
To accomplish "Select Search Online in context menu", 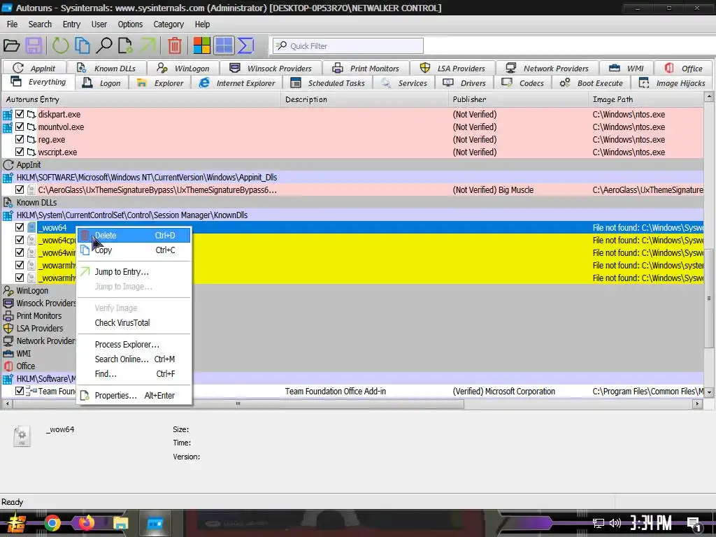I will (134, 359).
